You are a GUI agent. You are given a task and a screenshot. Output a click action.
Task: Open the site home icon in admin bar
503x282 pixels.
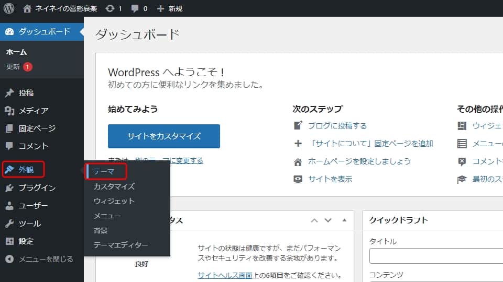(27, 8)
